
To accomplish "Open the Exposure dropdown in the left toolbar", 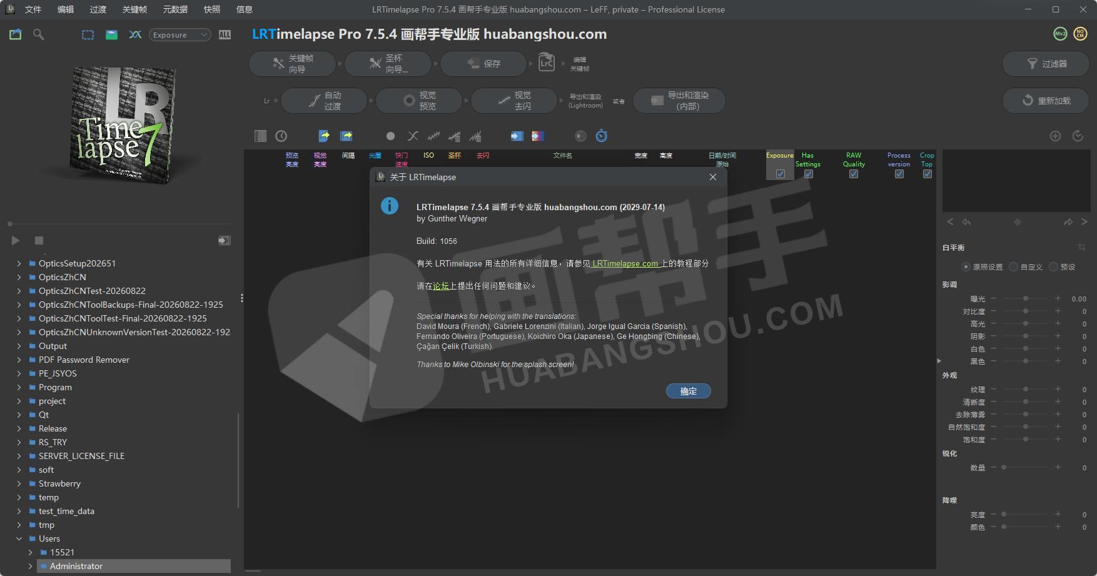I will [x=179, y=35].
